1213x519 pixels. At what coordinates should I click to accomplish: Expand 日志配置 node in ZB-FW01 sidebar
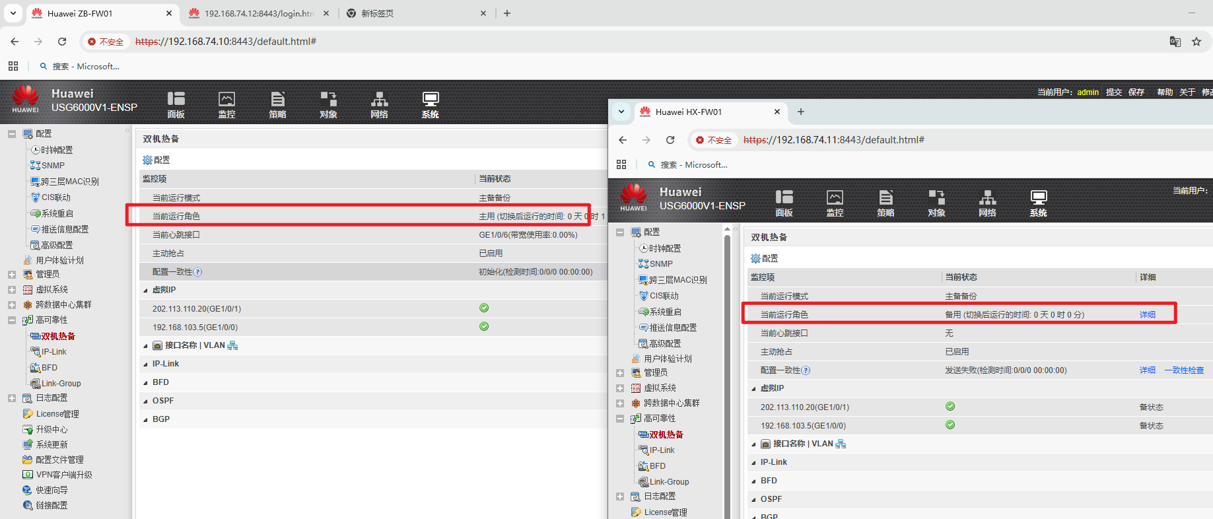12,398
